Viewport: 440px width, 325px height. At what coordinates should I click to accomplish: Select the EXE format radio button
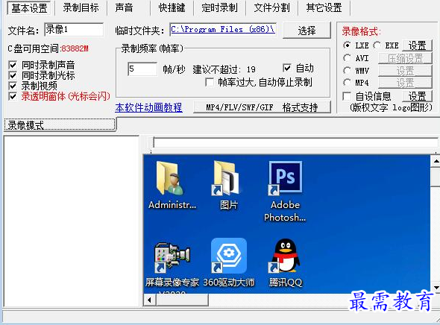point(377,45)
